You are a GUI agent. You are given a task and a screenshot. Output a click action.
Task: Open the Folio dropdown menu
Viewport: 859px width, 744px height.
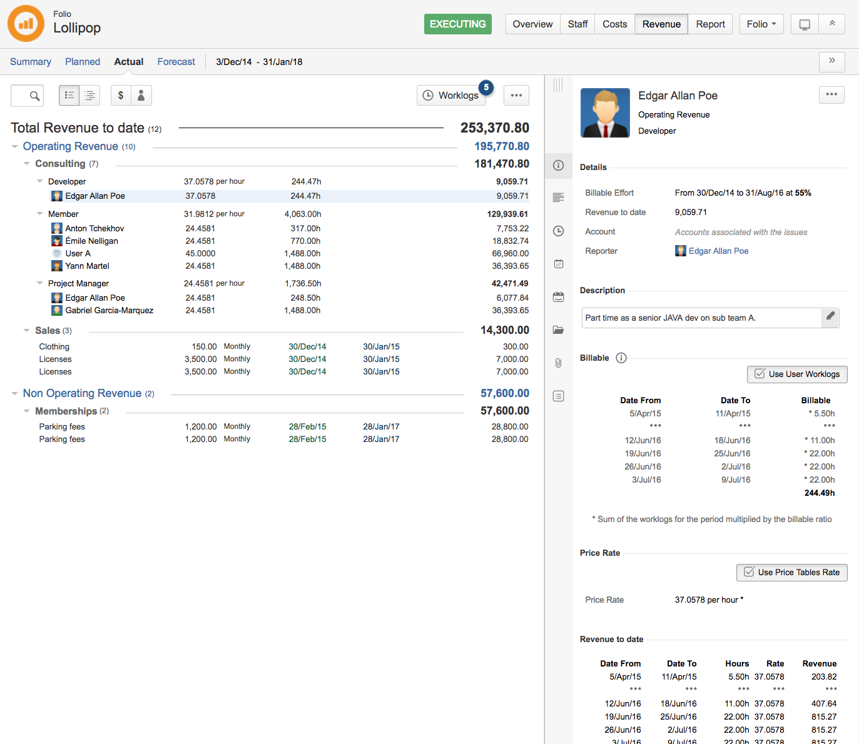click(761, 24)
